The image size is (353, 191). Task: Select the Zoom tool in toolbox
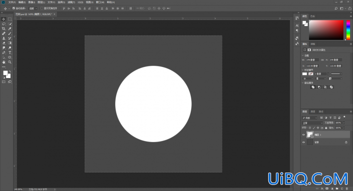coord(10,62)
